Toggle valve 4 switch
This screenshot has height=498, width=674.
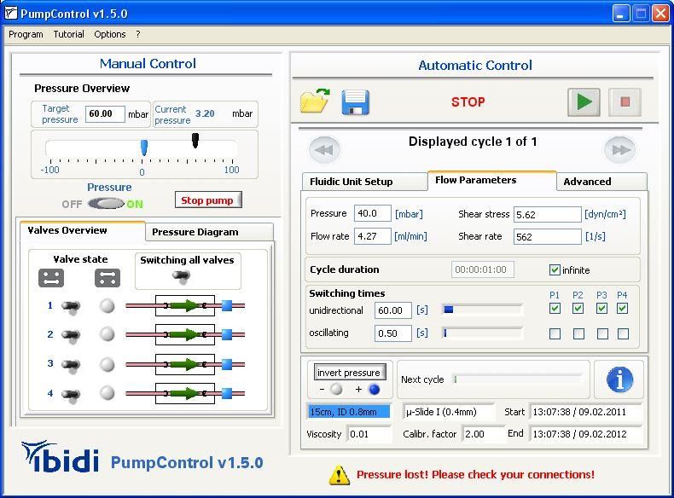click(71, 394)
